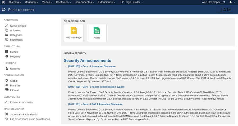238x126 pixels.
Task: Click Las extensiones están actualizadas link
Action: click(30, 119)
